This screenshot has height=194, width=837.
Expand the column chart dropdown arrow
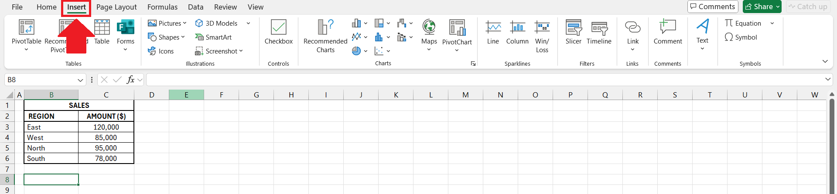[366, 23]
